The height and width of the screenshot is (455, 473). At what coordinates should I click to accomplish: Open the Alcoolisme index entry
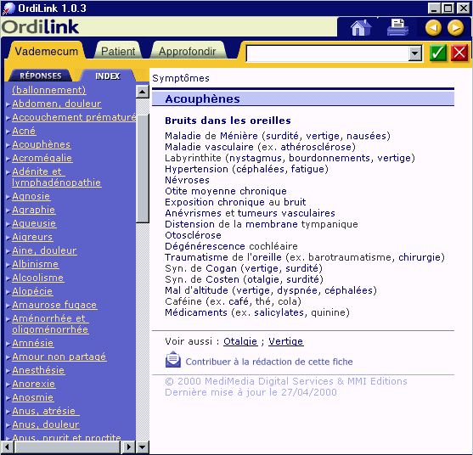click(x=38, y=278)
